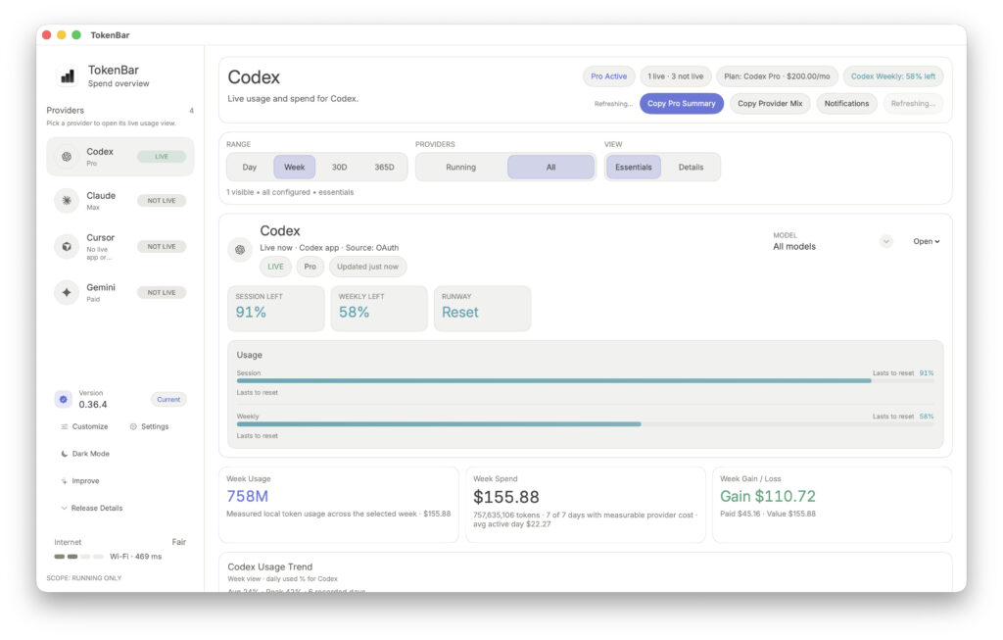Click the Wi-Fi signal strength bars
Viewport: 1003px width, 640px height.
coord(78,557)
